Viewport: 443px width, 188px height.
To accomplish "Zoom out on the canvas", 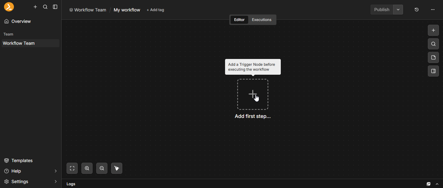I will coord(102,168).
